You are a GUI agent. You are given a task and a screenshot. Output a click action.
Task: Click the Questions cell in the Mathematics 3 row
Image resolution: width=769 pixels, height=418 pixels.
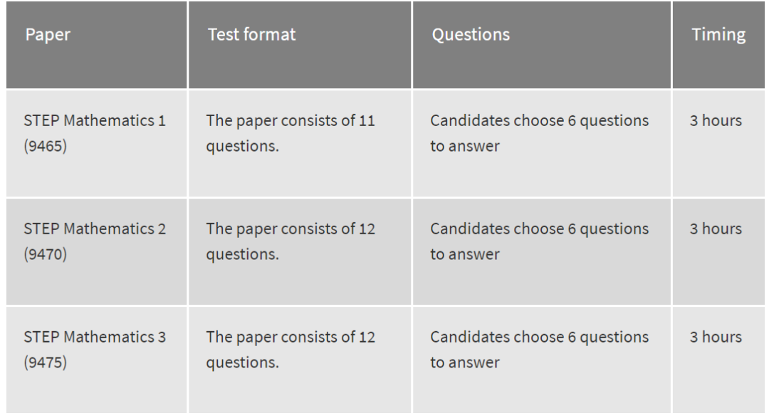point(541,360)
